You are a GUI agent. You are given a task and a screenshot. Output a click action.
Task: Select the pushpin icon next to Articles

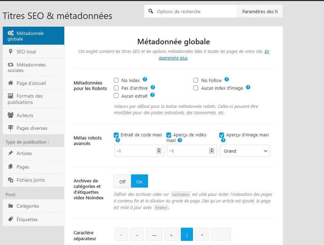(x=10, y=153)
